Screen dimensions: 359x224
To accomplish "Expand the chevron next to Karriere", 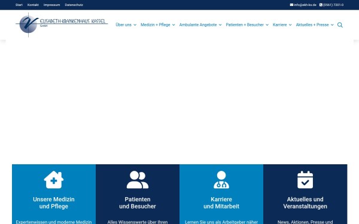I will click(x=290, y=25).
